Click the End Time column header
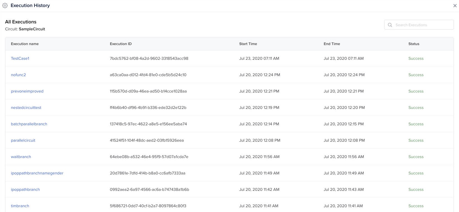The height and width of the screenshot is (212, 459). 332,44
